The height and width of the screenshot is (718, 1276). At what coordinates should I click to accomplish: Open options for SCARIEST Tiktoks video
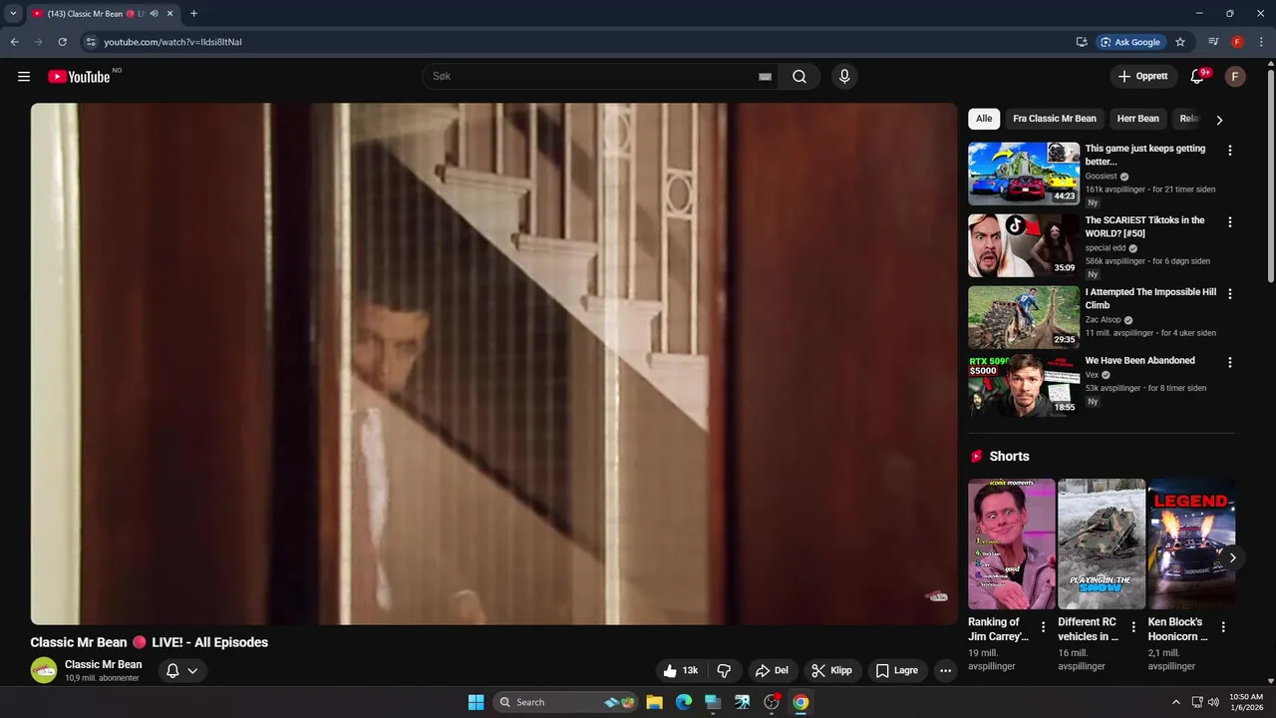click(x=1229, y=222)
